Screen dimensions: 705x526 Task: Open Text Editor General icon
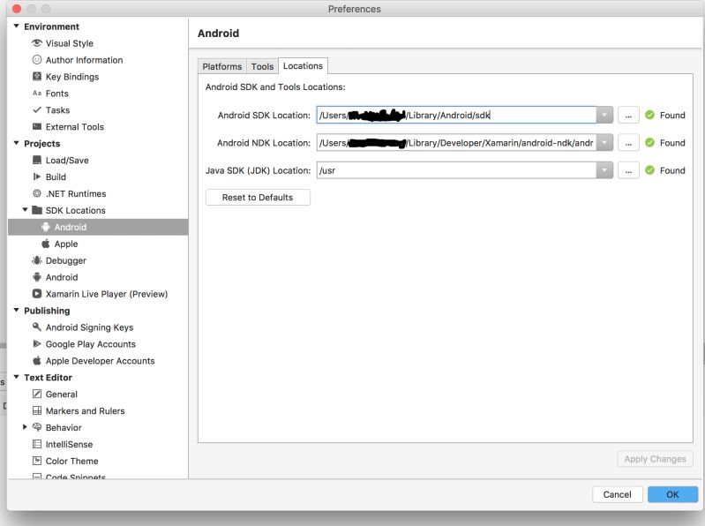pyautogui.click(x=37, y=394)
